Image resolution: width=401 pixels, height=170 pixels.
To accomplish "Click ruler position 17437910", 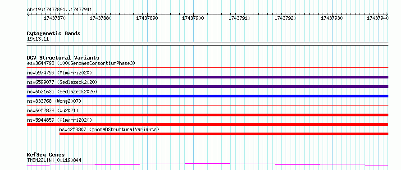I will [239, 18].
